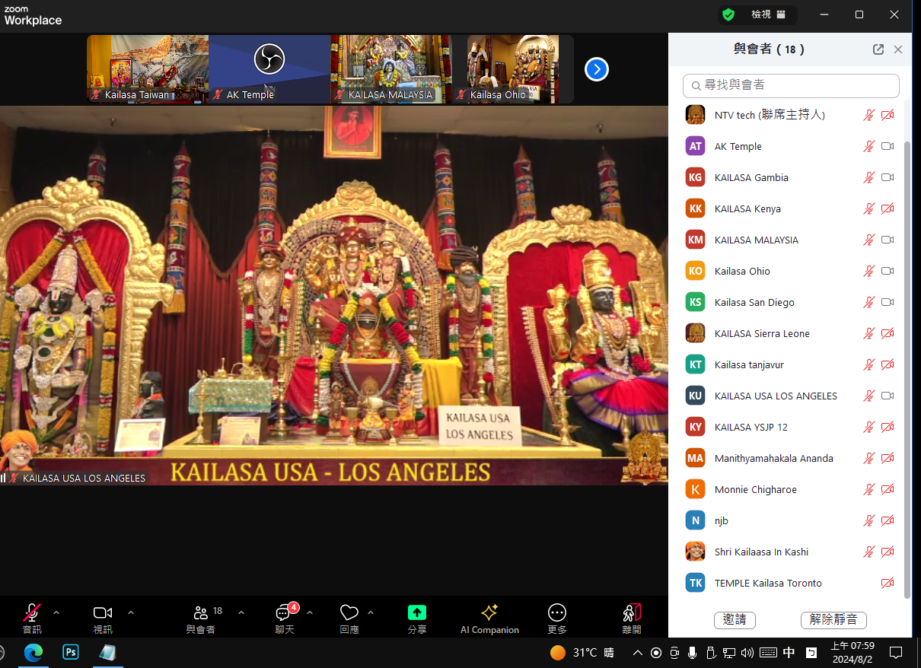Expand audio options arrow beside microphone
Image resolution: width=921 pixels, height=668 pixels.
[56, 612]
